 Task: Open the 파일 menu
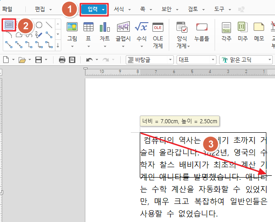pyautogui.click(x=7, y=9)
